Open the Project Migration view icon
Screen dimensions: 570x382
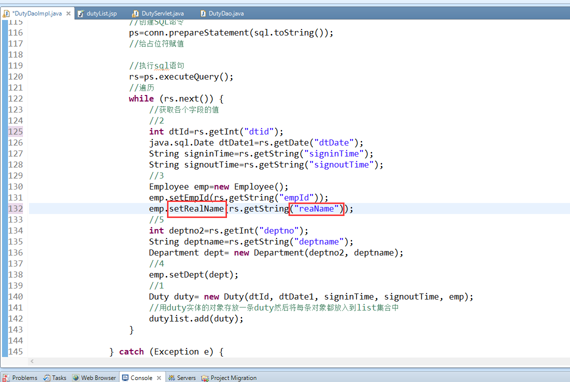click(204, 378)
